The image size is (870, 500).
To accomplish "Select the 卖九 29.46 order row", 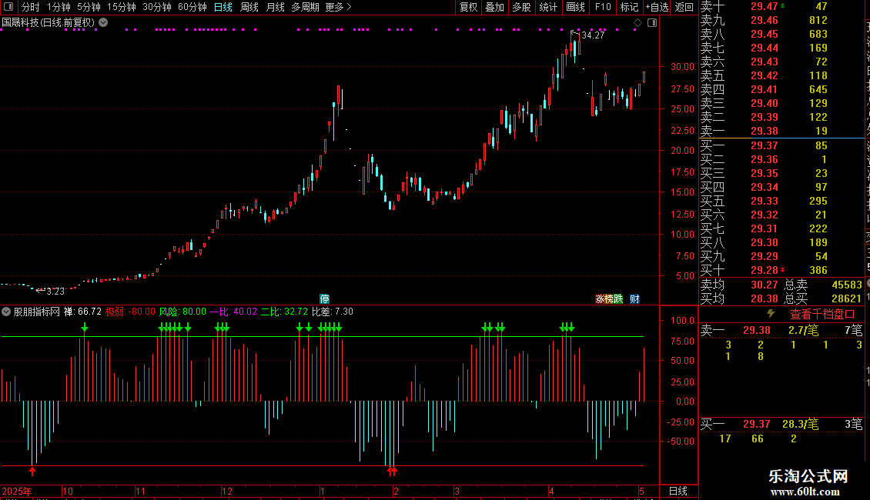I will point(781,20).
